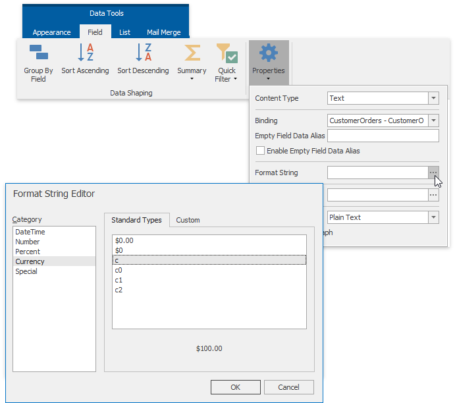Open the Summary sigma menu
The image size is (455, 403).
coord(192,54)
